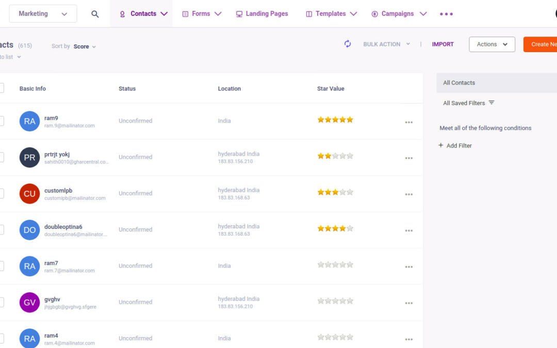The width and height of the screenshot is (557, 348).
Task: Open row options for customlpb contact
Action: (x=409, y=194)
